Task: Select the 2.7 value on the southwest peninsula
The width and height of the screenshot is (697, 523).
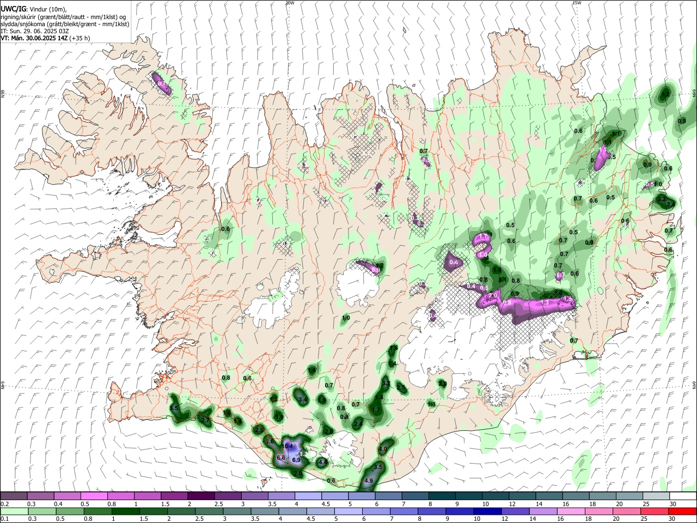Action: tap(205, 421)
